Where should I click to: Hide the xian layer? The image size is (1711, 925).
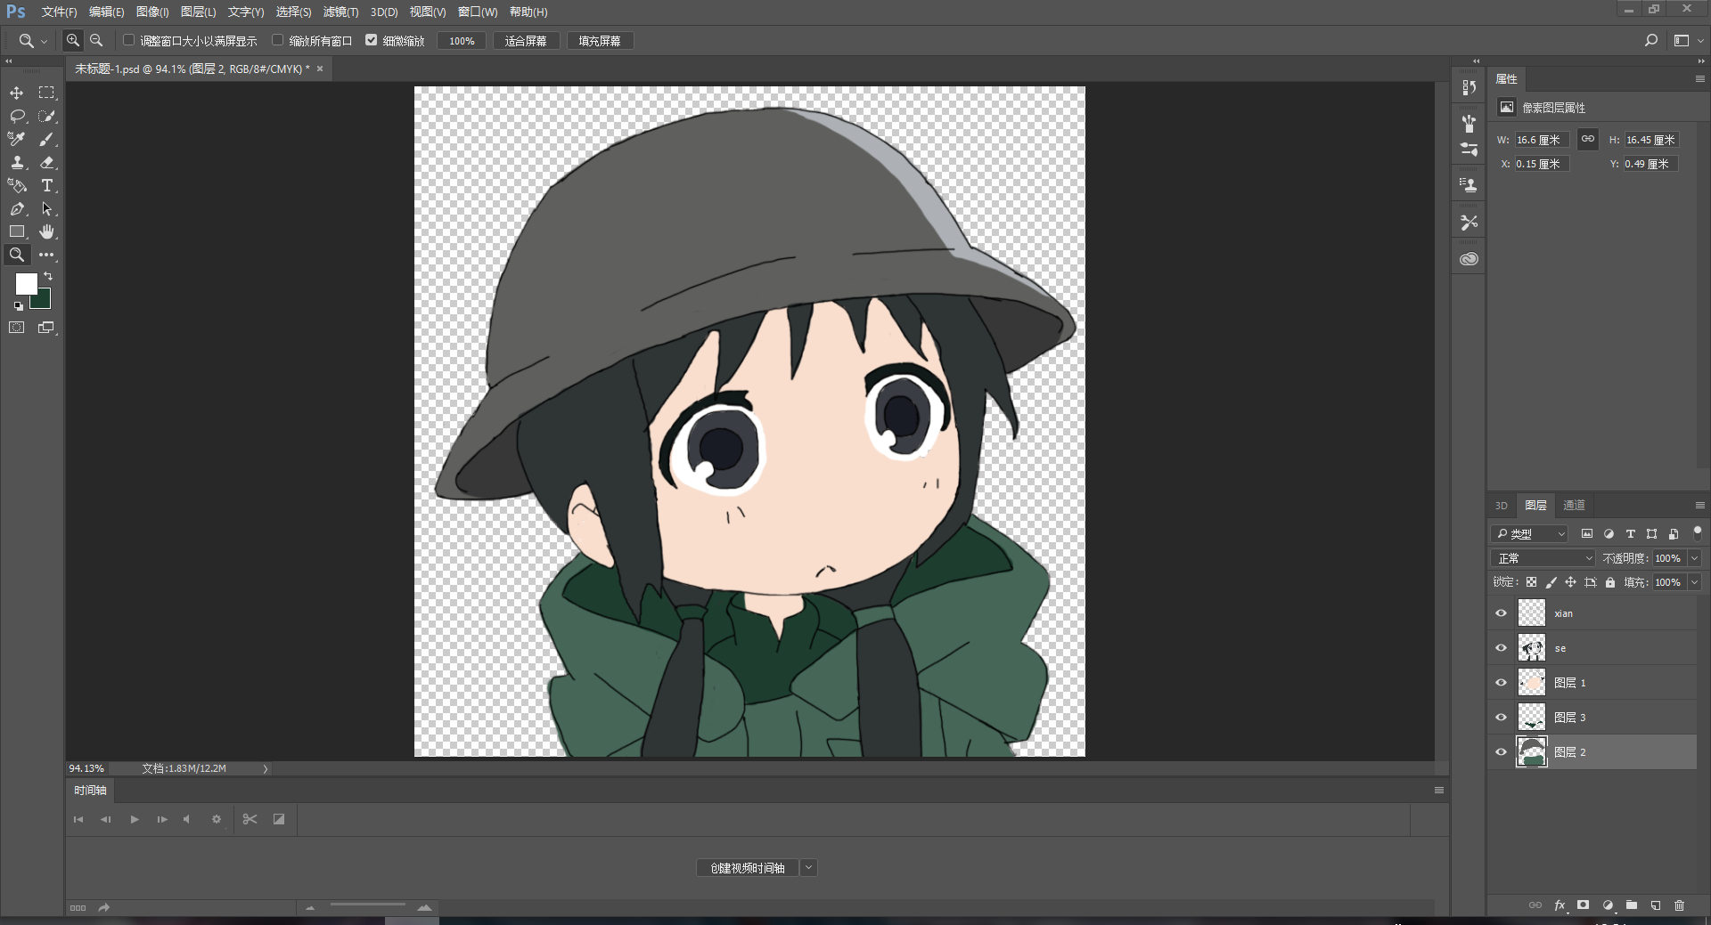point(1501,613)
